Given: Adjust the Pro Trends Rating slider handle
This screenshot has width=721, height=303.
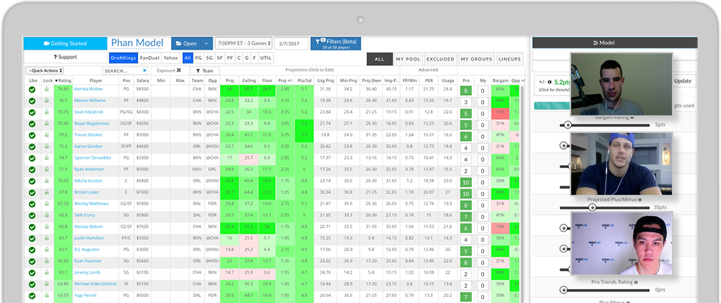Looking at the screenshot, I should pos(563,290).
